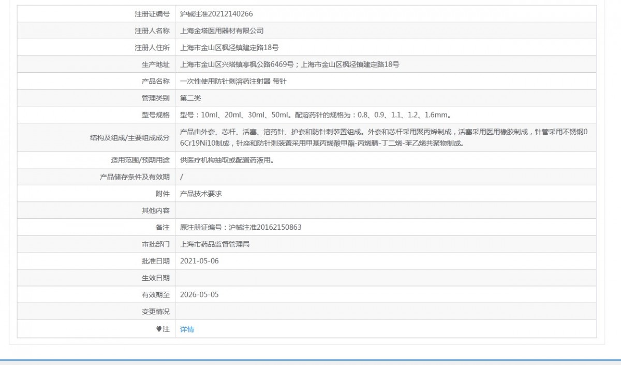
Task: Click the 生产地址 label cell
Action: [x=96, y=65]
